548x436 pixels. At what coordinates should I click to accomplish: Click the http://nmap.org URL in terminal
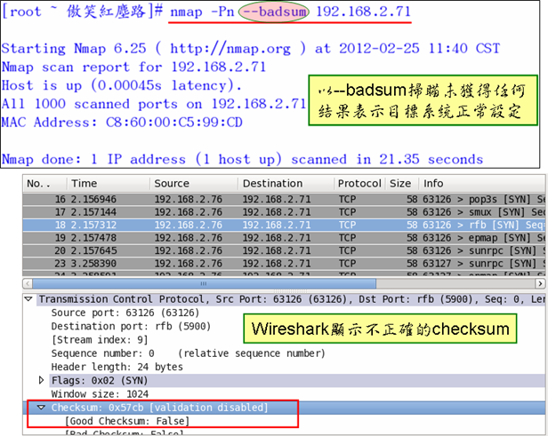(x=230, y=49)
